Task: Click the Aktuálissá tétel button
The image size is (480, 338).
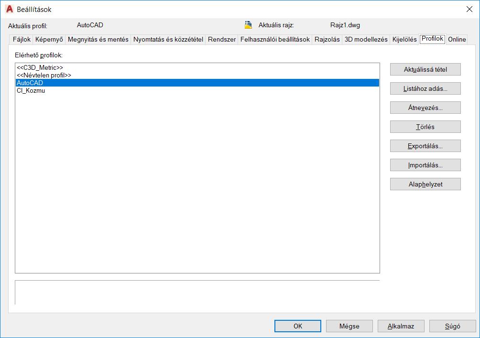Action: pos(425,69)
